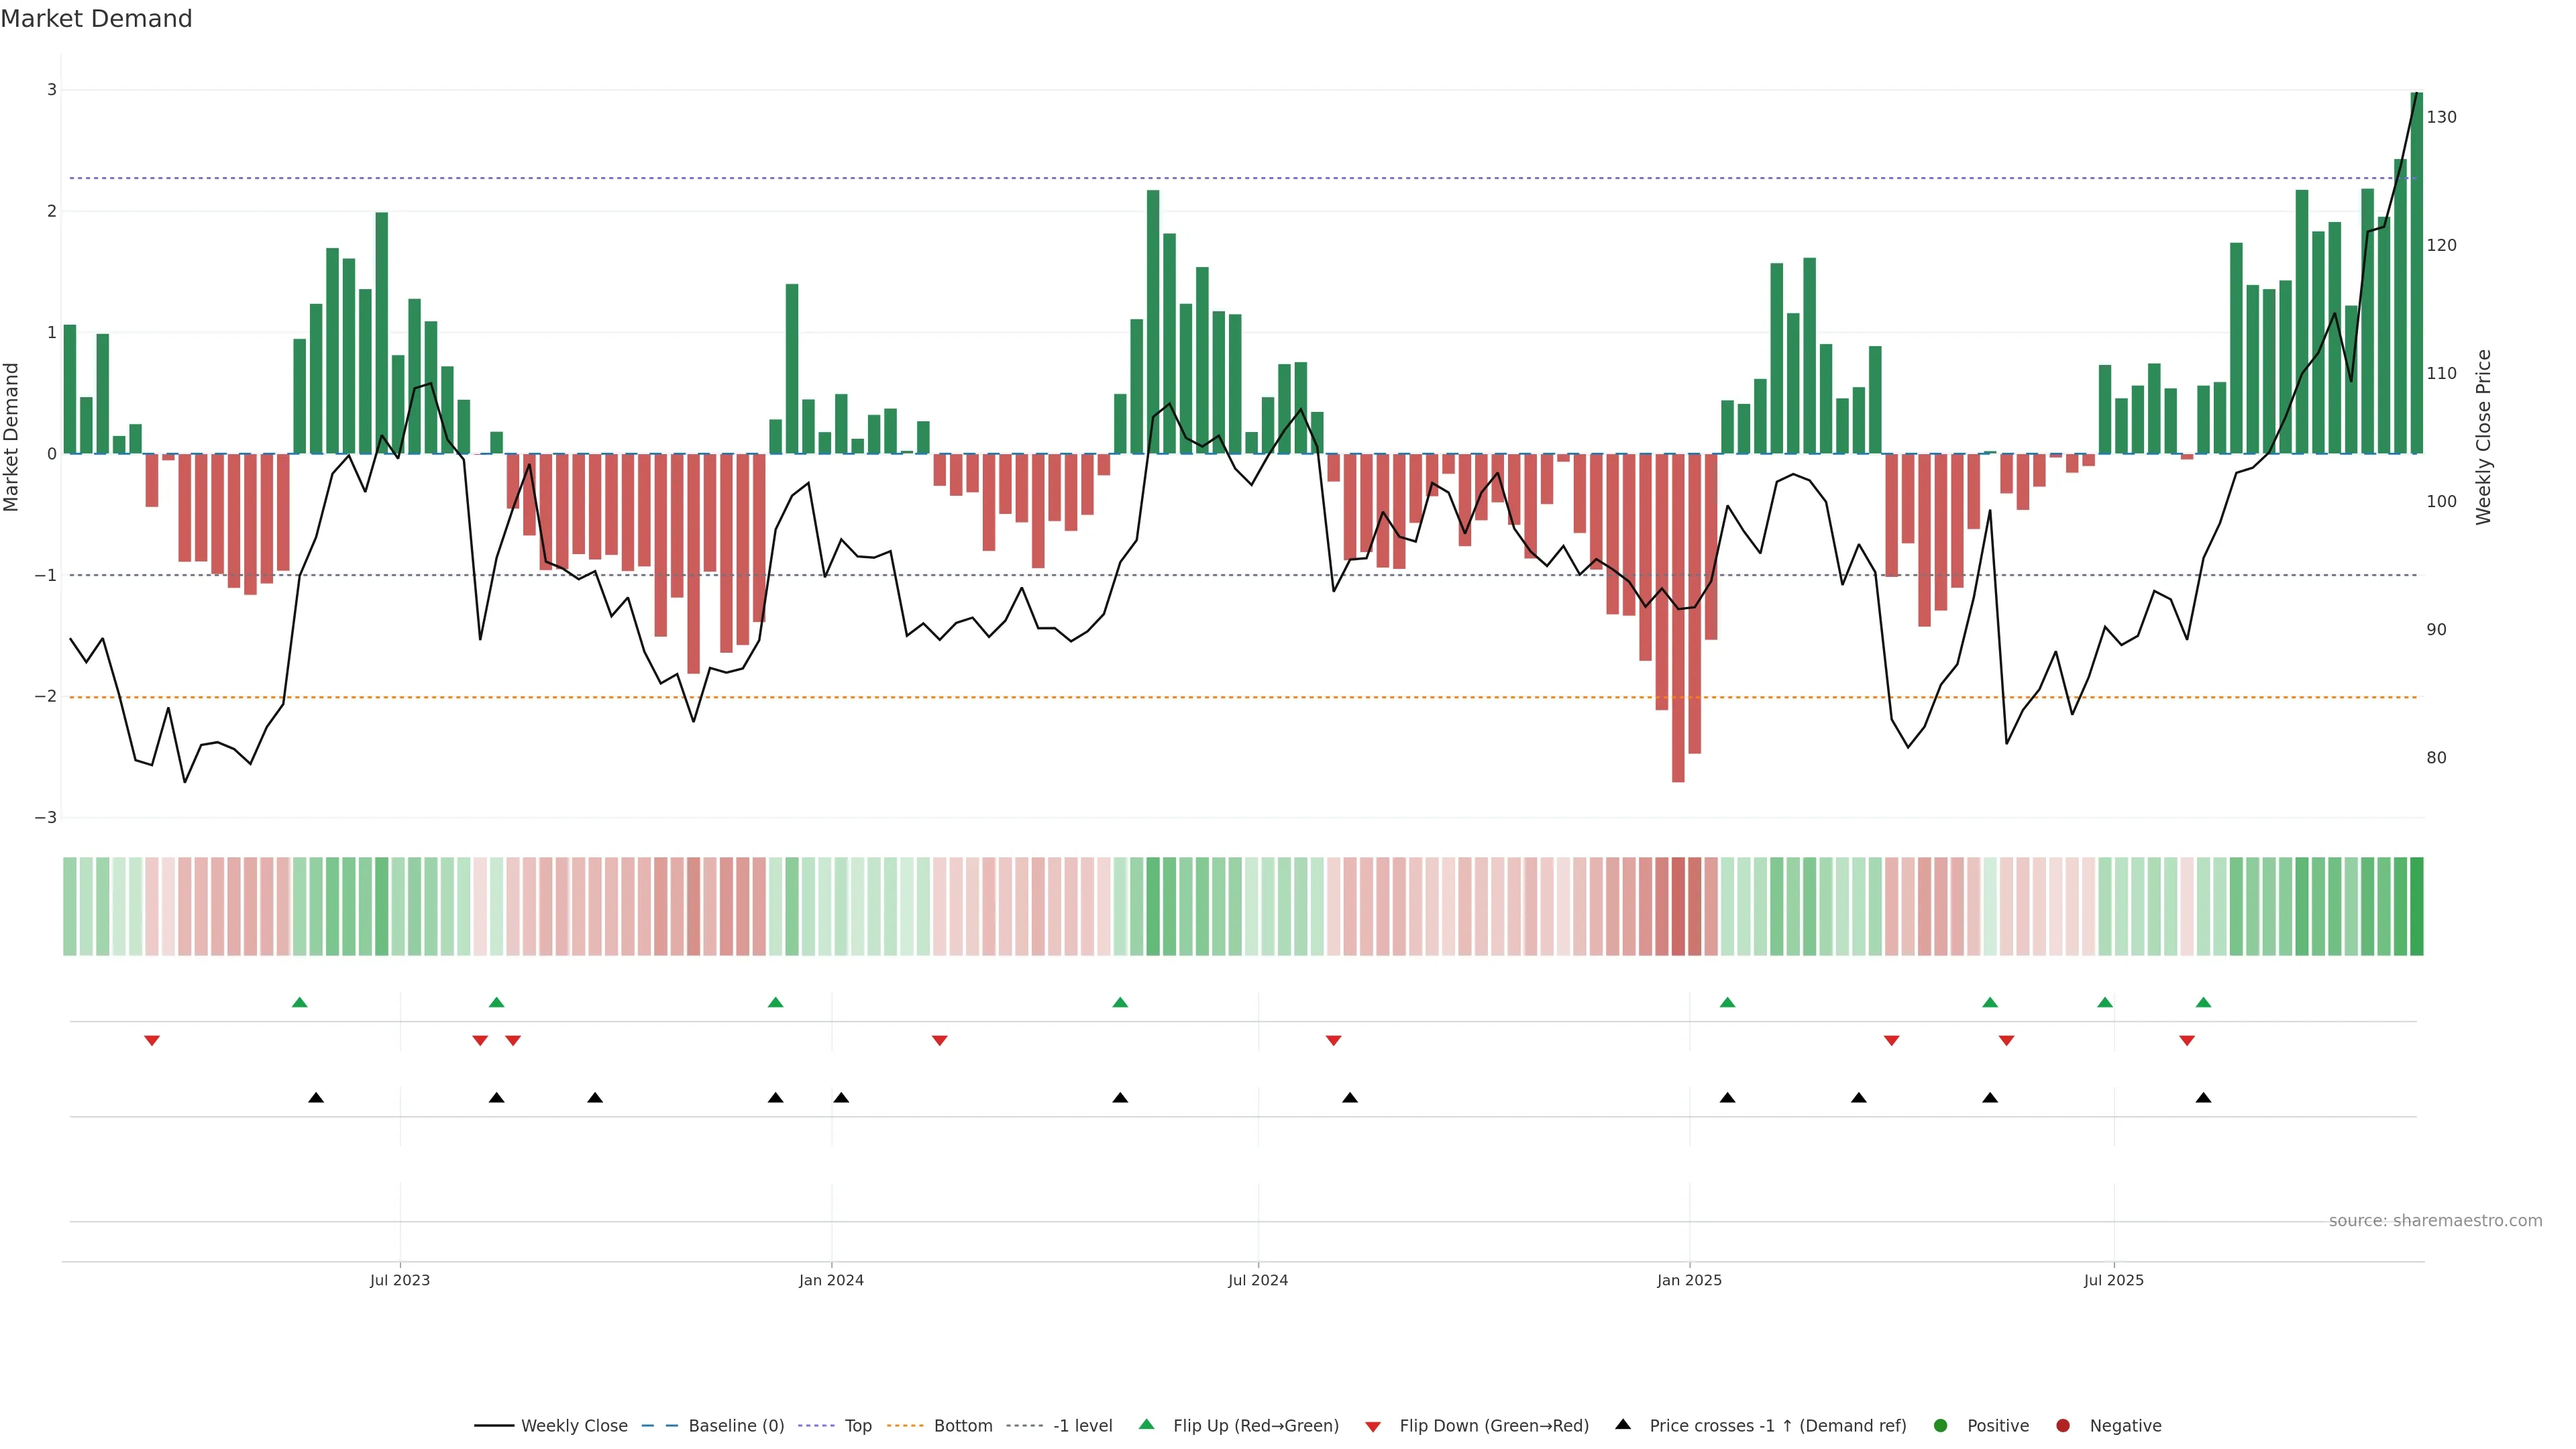Click the Market Demand chart title
This screenshot has width=2576, height=1449.
pyautogui.click(x=96, y=19)
